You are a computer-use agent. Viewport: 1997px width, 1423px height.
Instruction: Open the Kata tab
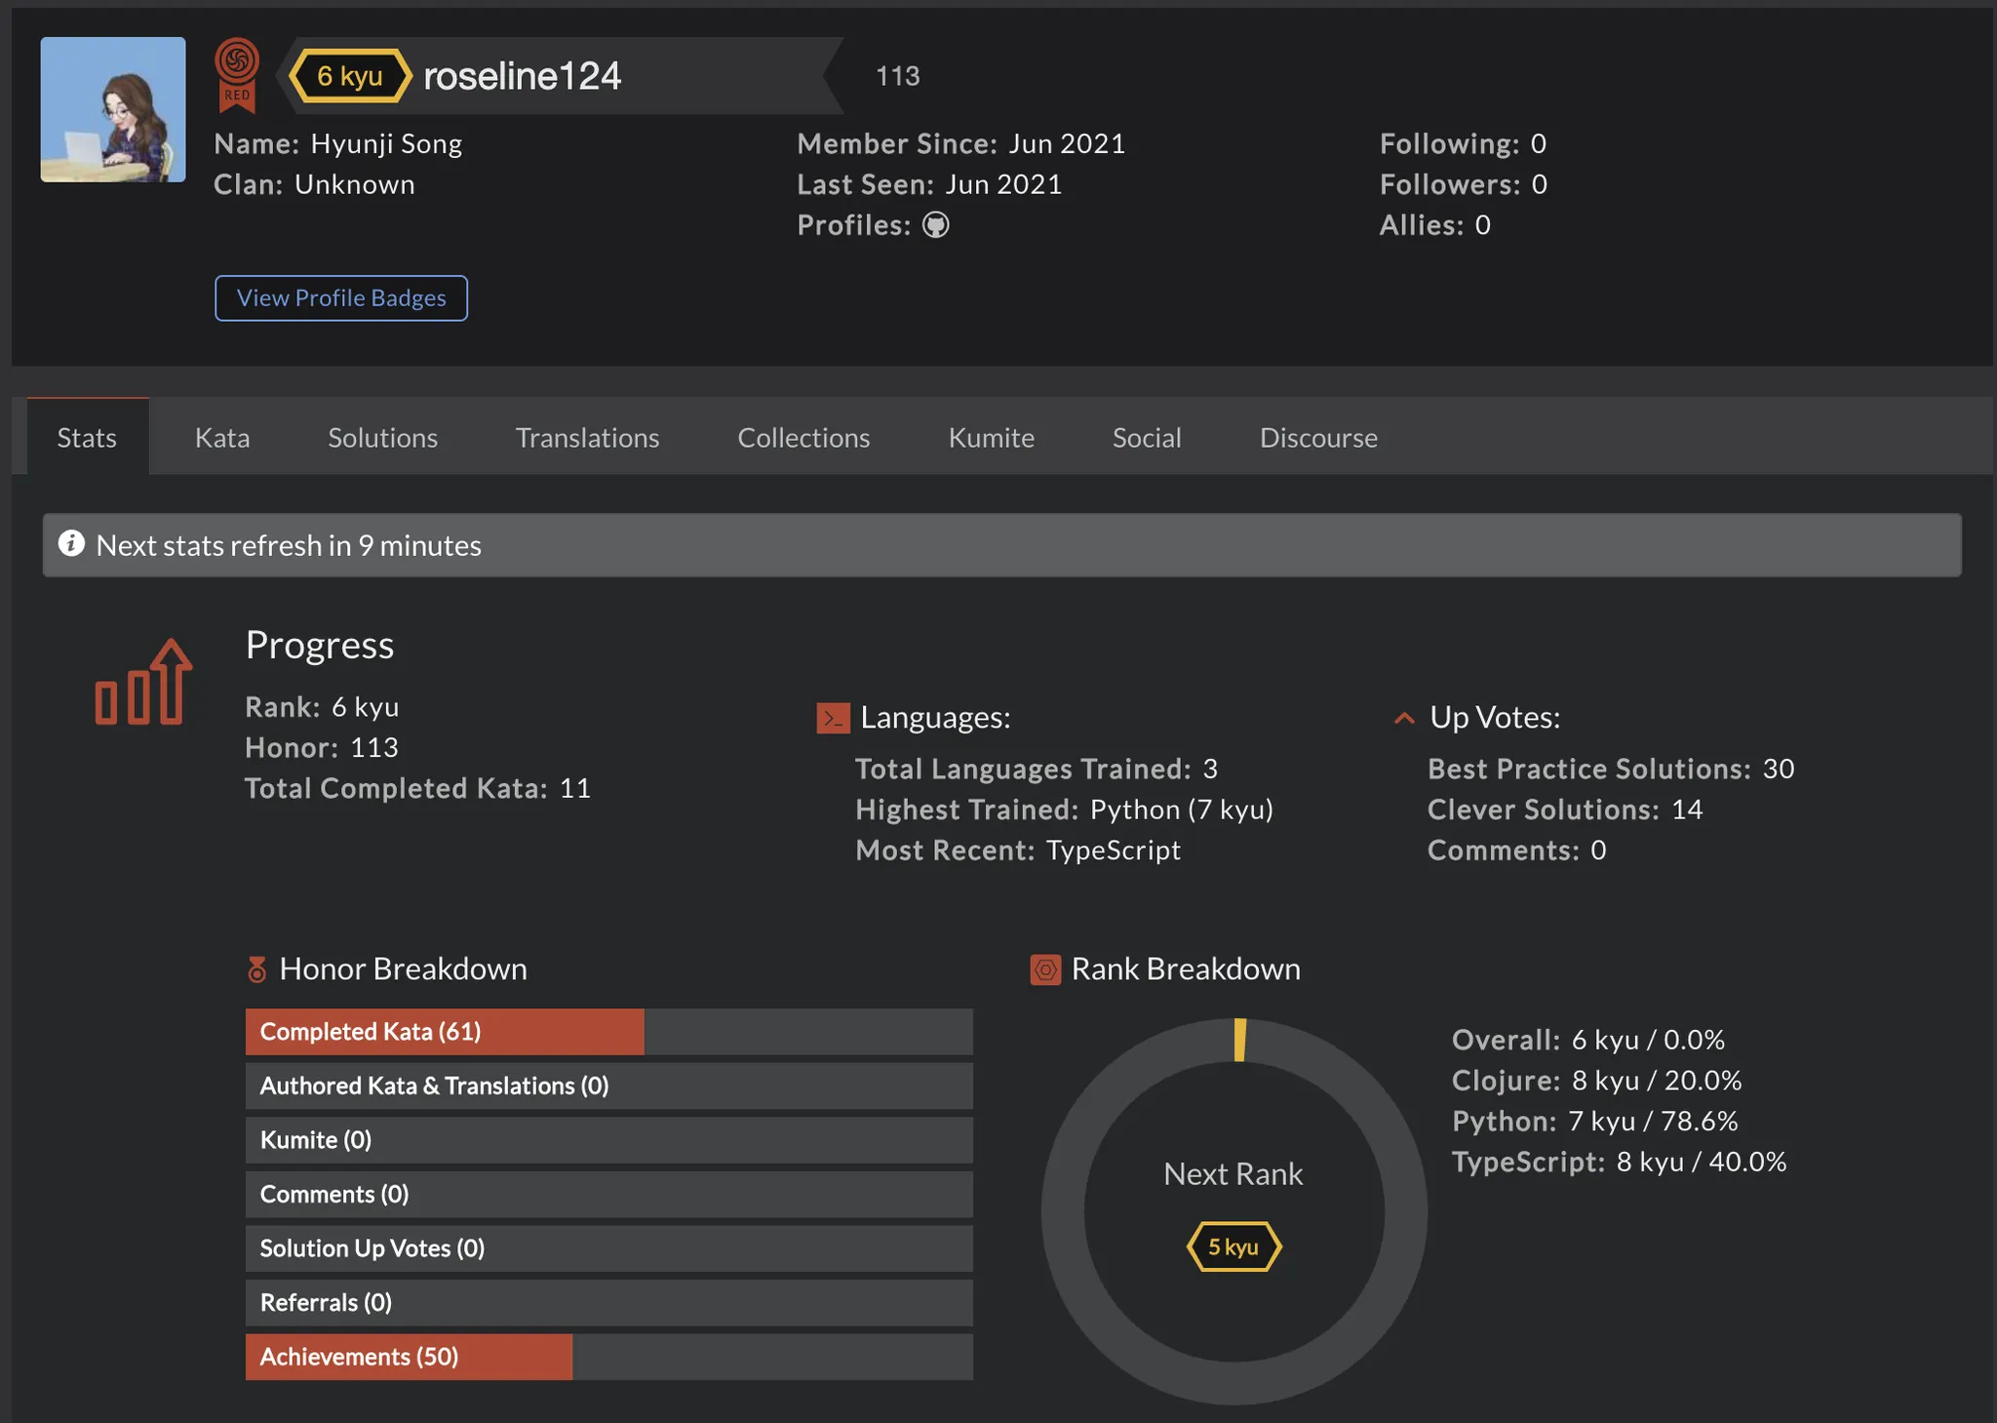[x=222, y=438]
